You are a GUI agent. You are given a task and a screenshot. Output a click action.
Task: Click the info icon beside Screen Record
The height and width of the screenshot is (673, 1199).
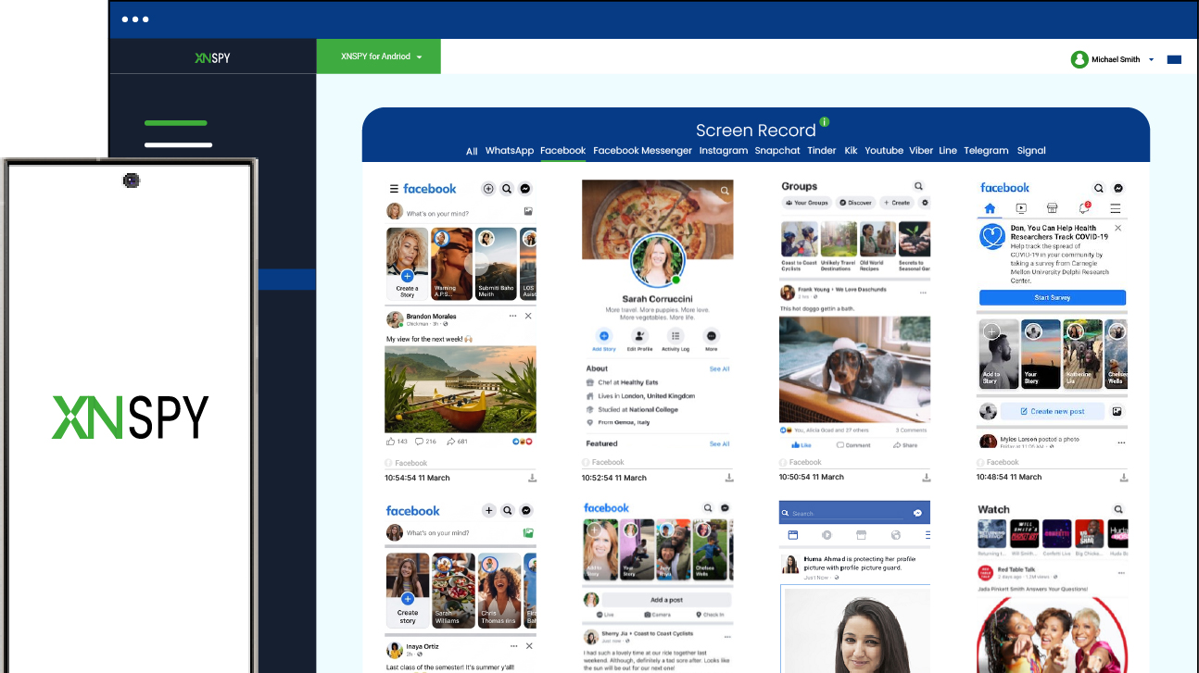[825, 122]
